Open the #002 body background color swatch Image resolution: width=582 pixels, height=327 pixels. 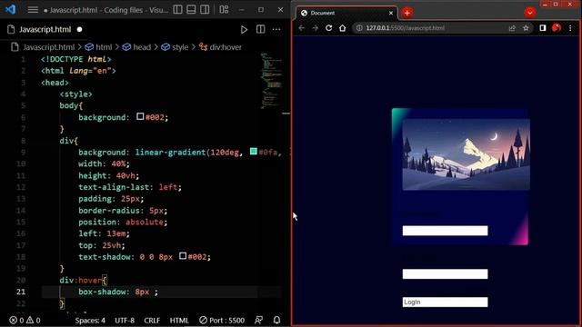pos(140,116)
